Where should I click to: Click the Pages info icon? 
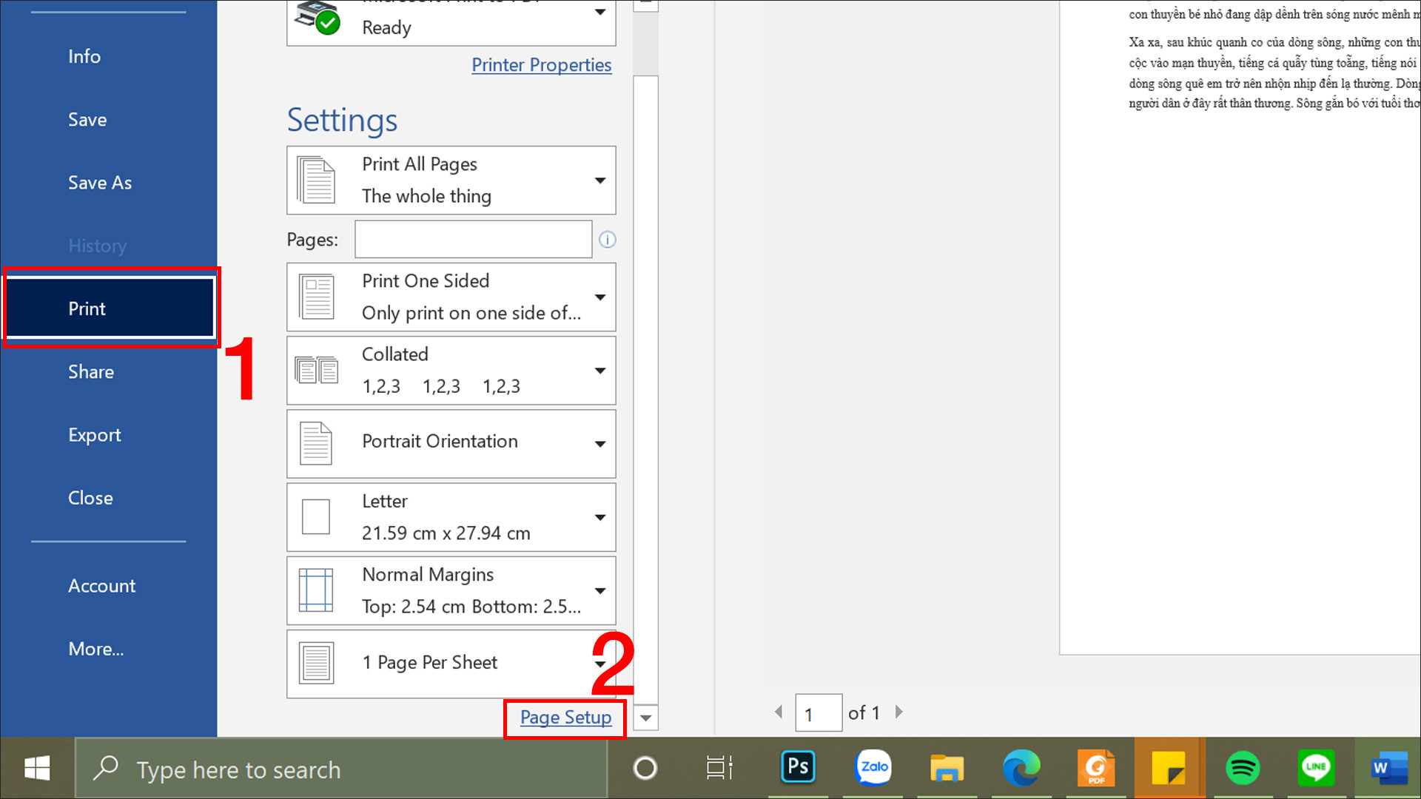click(607, 240)
